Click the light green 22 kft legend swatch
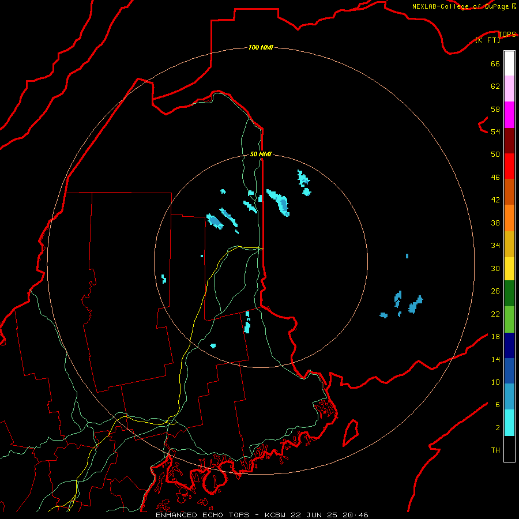Image resolution: width=519 pixels, height=519 pixels. coord(509,319)
